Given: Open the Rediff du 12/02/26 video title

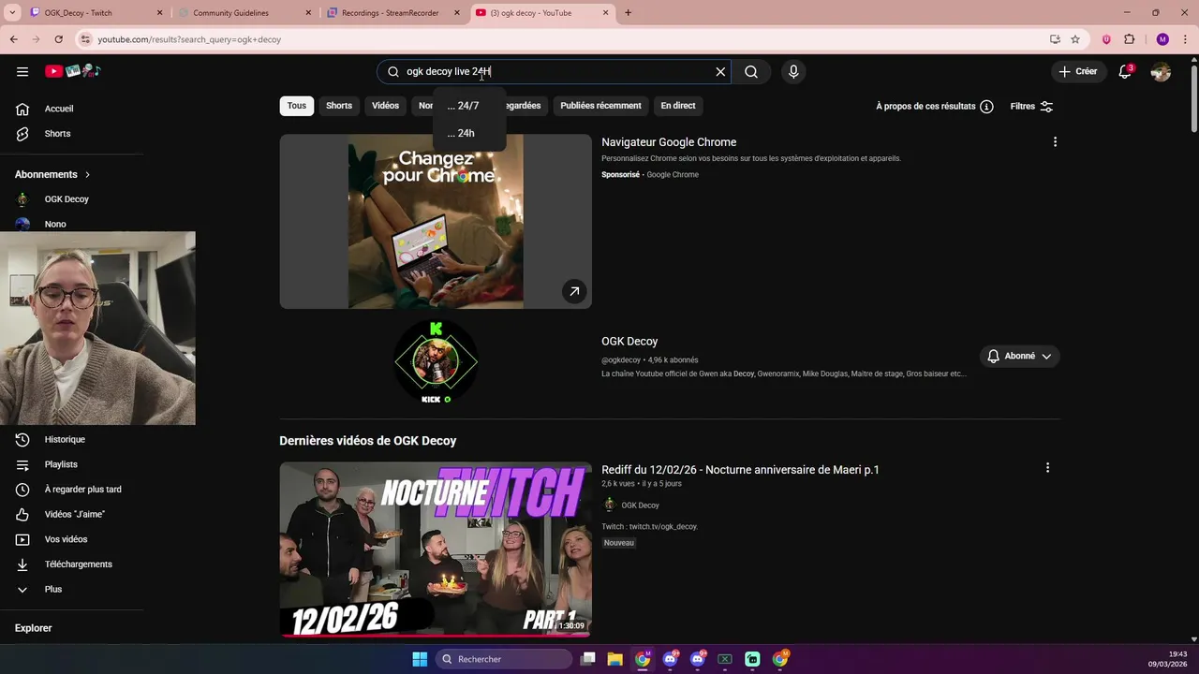Looking at the screenshot, I should 740,470.
